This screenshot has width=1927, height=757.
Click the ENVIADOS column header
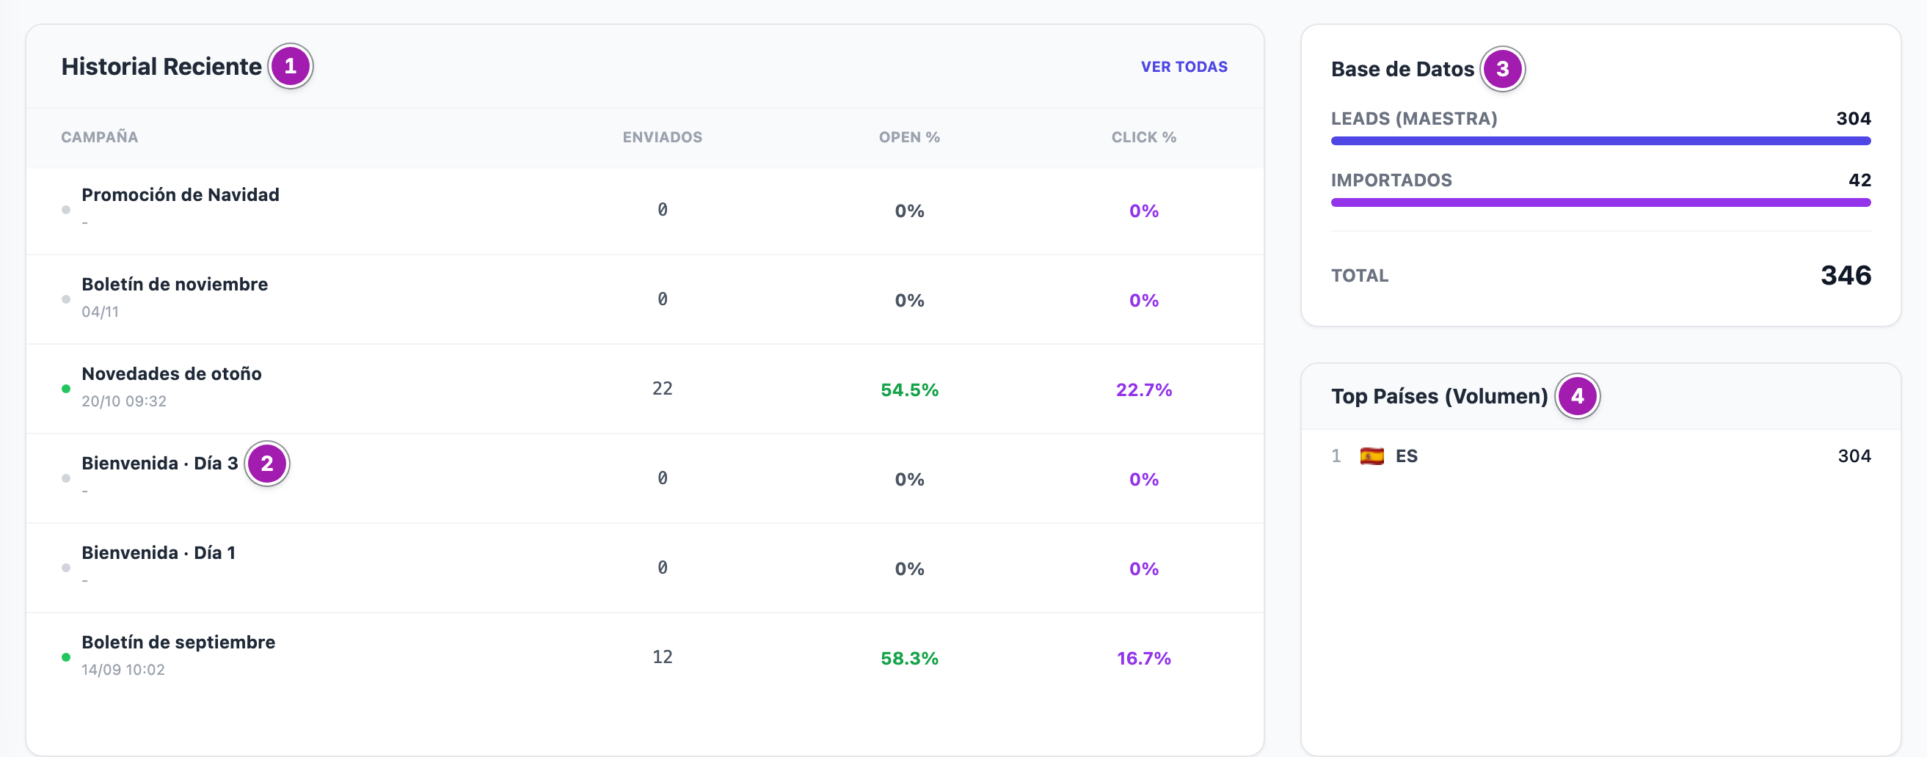(662, 137)
